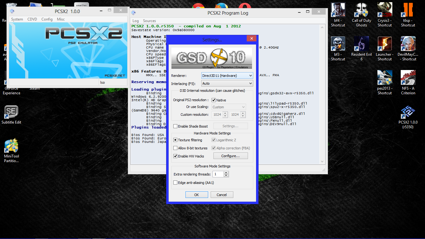Uncheck Native PS2 resolution checkbox
Screen dimensions: 425x239
(214, 100)
